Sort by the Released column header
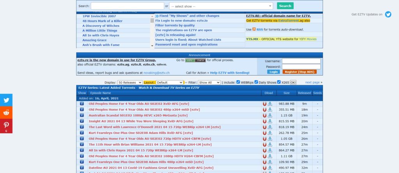This screenshot has width=399, height=173. coord(304,93)
